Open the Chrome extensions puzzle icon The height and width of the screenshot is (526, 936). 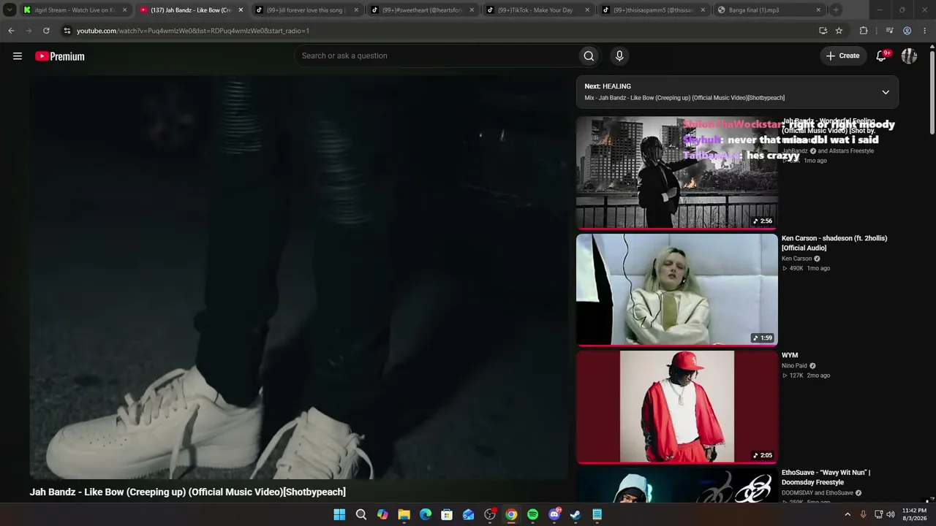point(864,31)
